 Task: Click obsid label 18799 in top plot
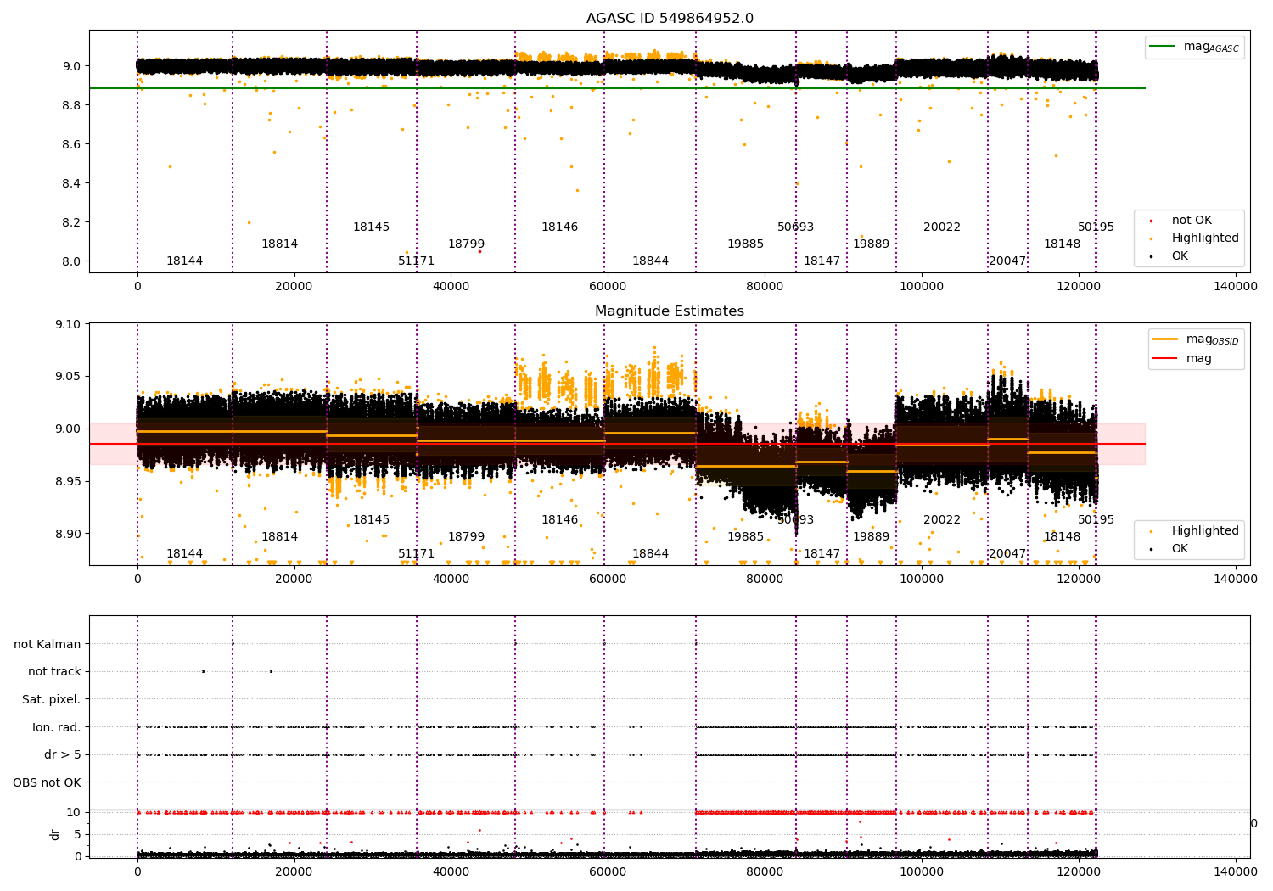pos(466,244)
